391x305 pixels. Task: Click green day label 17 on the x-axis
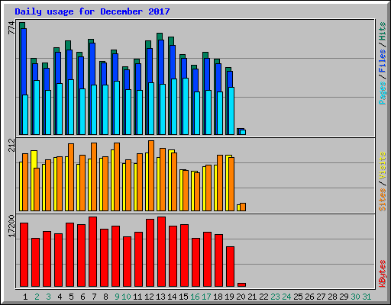206,297
